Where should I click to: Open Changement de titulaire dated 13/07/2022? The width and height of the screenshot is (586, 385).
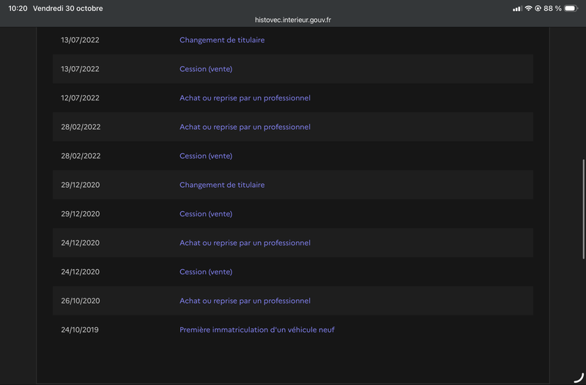coord(222,40)
